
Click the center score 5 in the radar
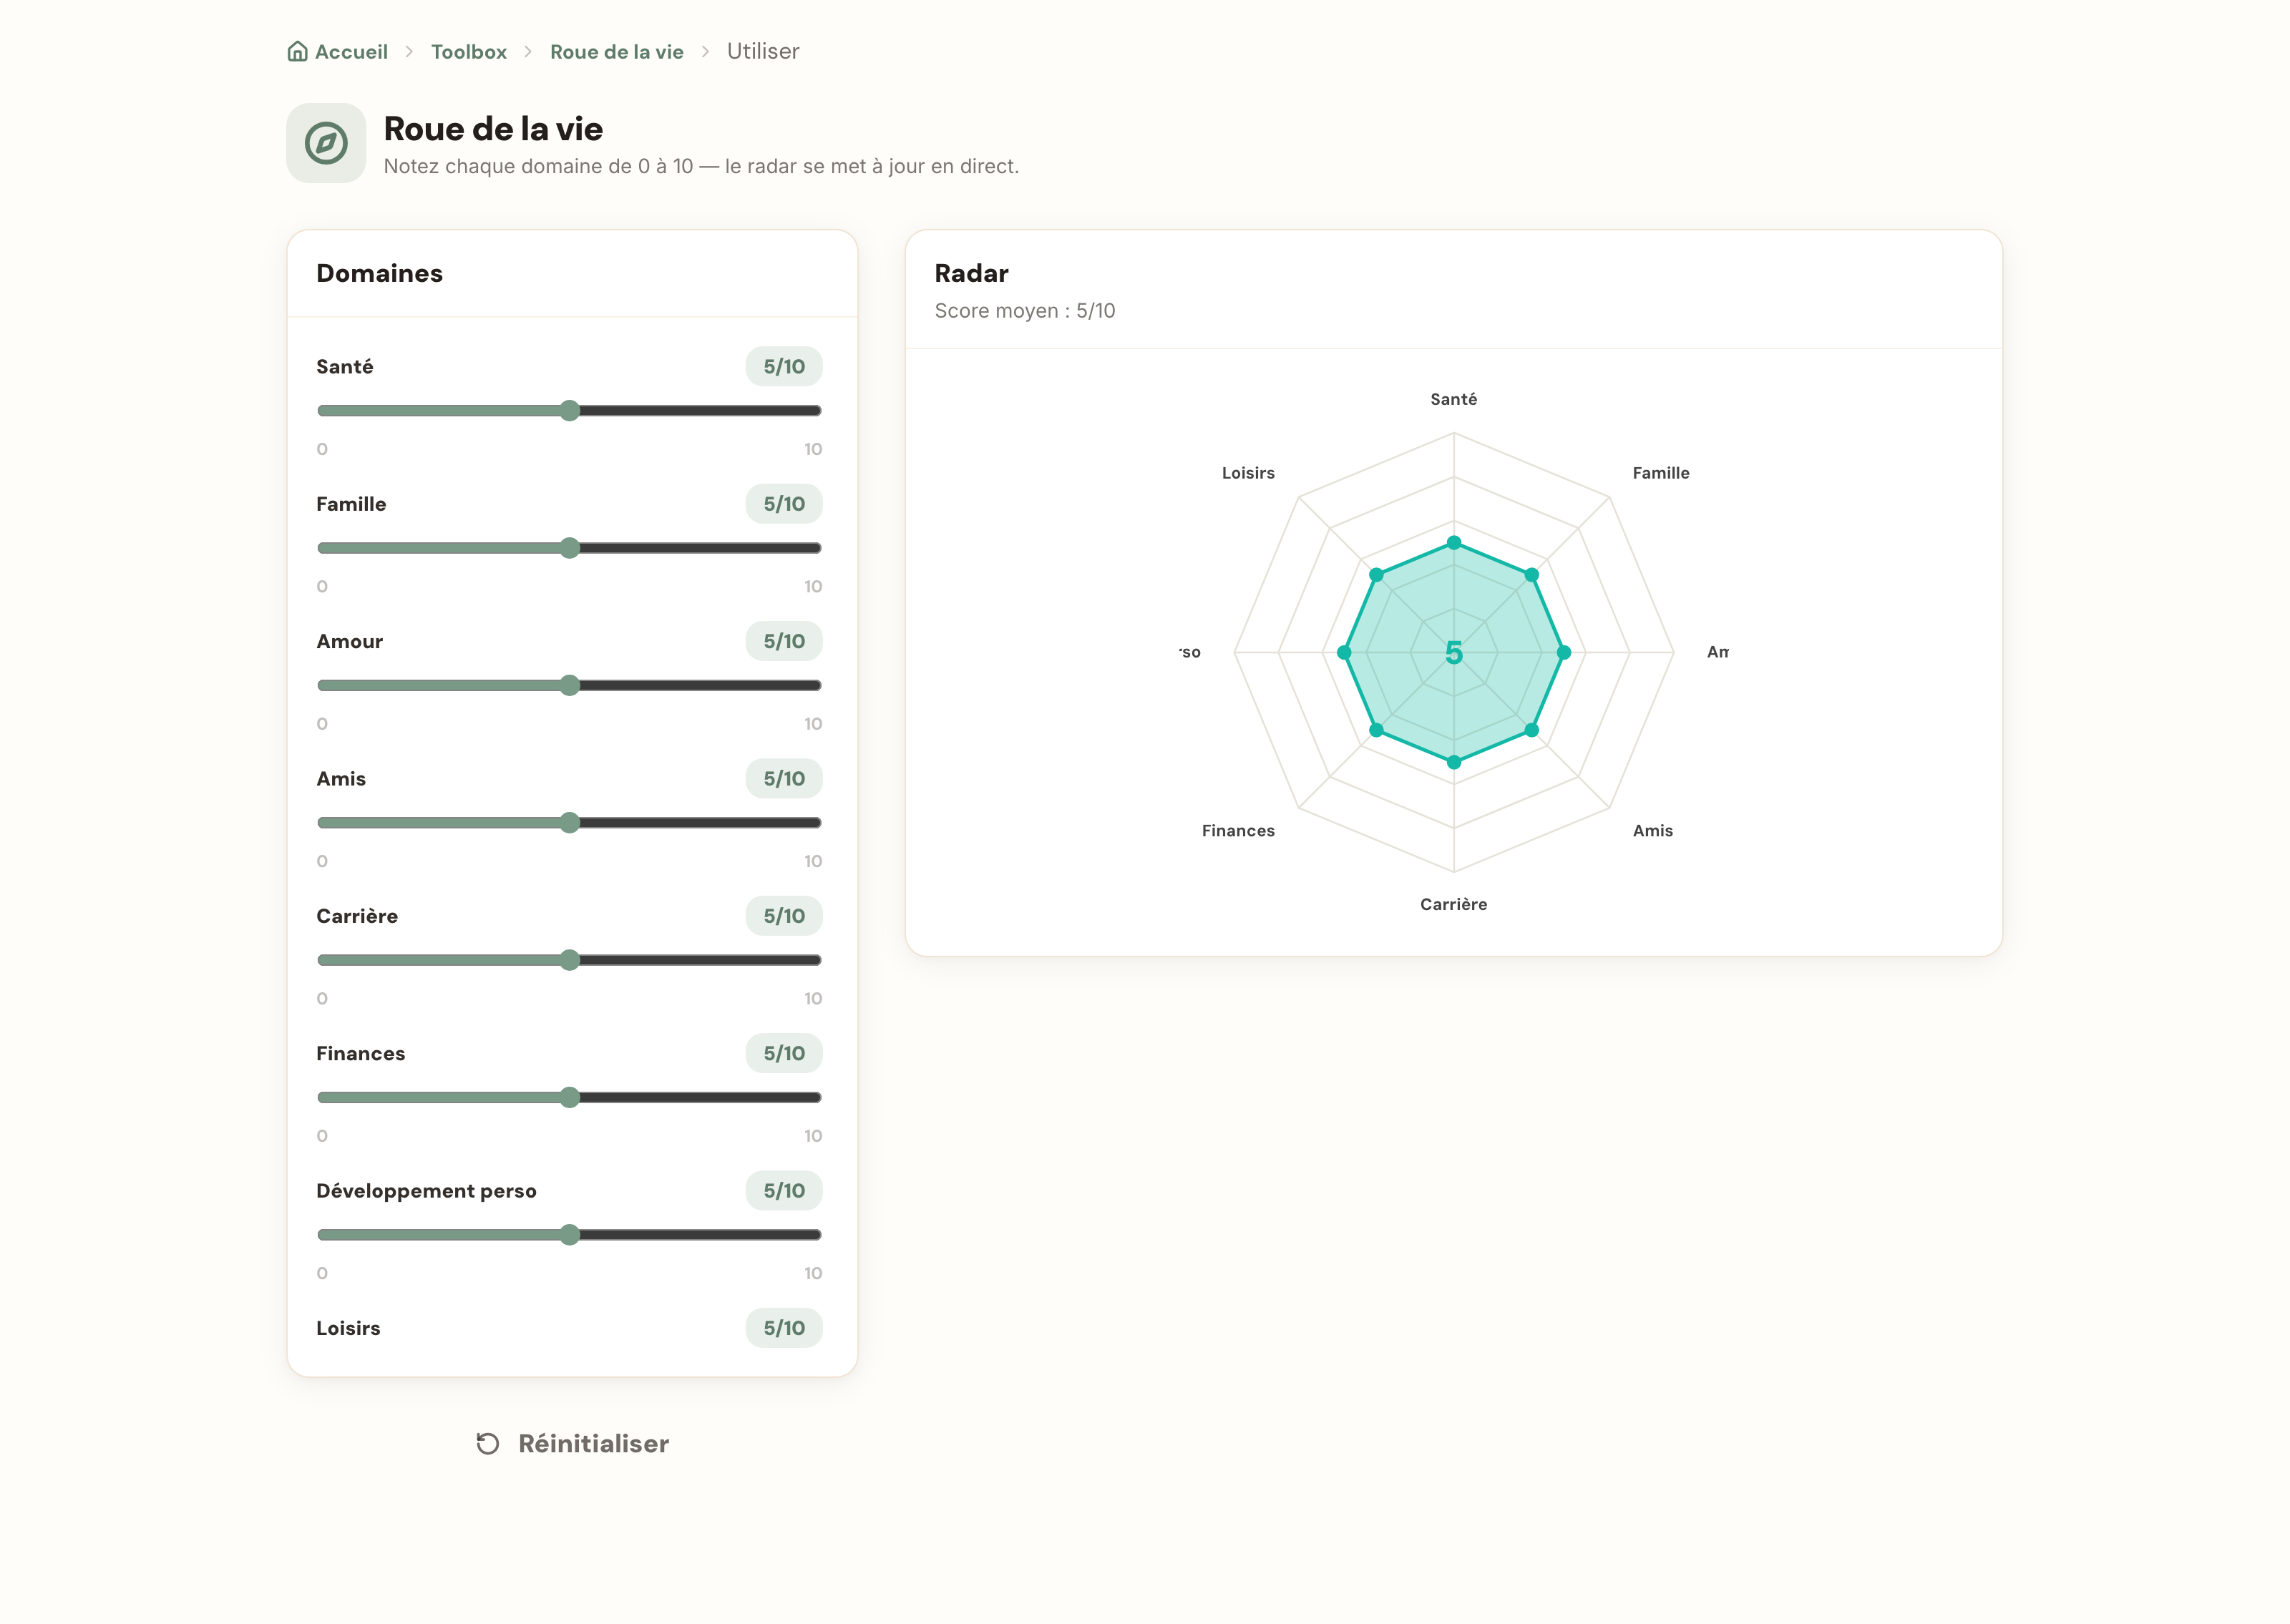[1454, 653]
